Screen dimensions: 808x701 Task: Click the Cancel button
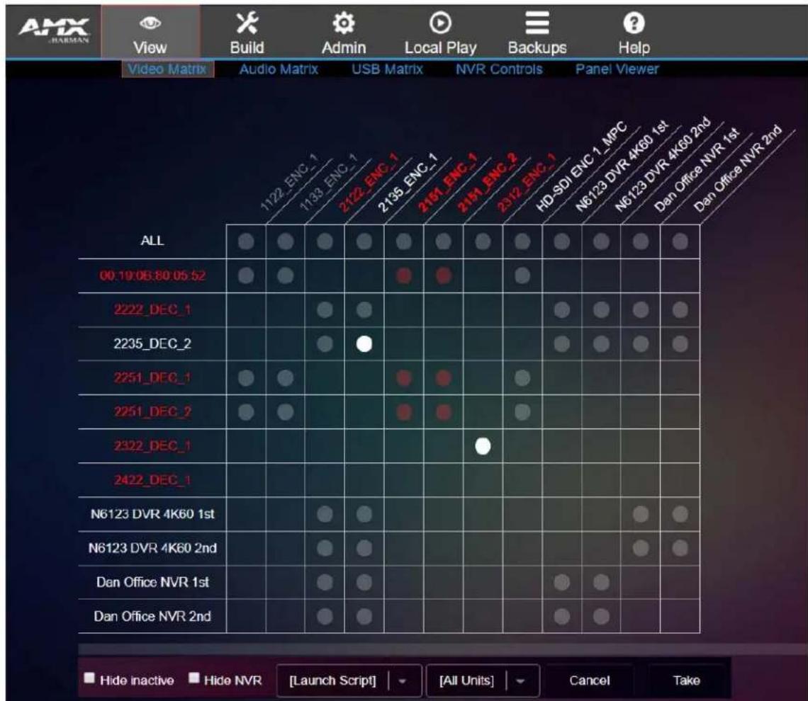pos(590,680)
